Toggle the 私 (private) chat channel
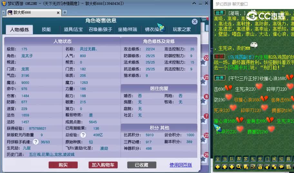294x173 pixels. (x=253, y=159)
